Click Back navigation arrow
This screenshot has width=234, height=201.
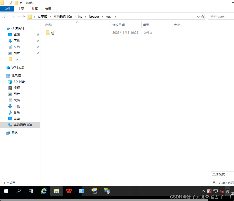point(5,17)
